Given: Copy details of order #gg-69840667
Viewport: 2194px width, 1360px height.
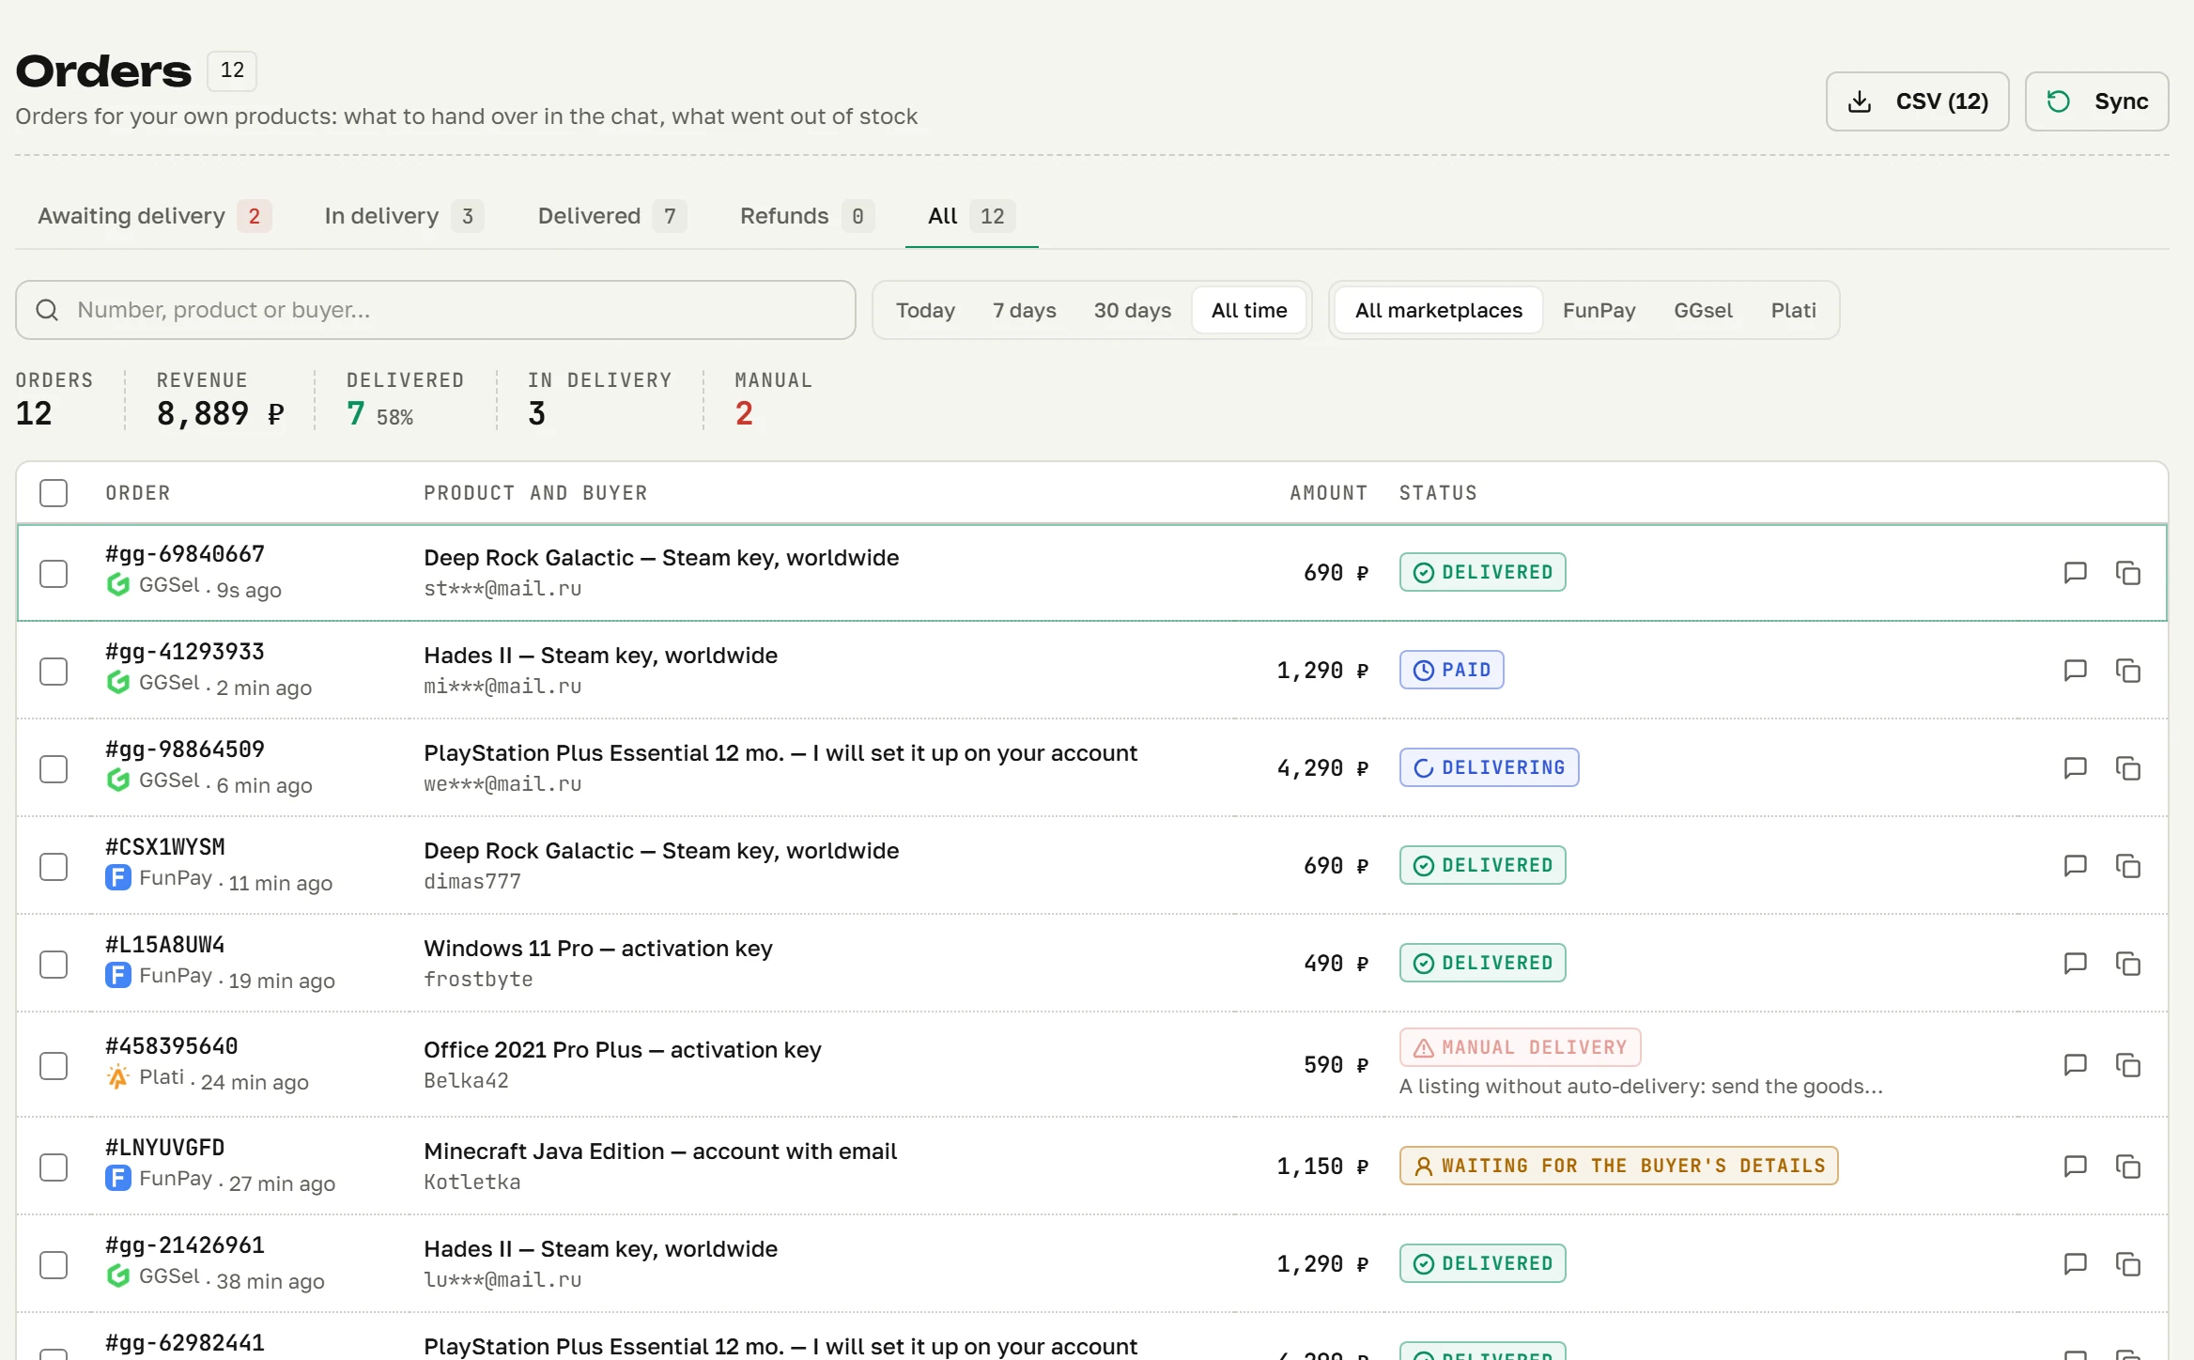Looking at the screenshot, I should [x=2127, y=573].
